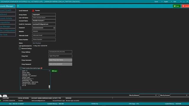Open Accounts Manager in the sidebar
The height and width of the screenshot is (106, 189).
click(8, 6)
